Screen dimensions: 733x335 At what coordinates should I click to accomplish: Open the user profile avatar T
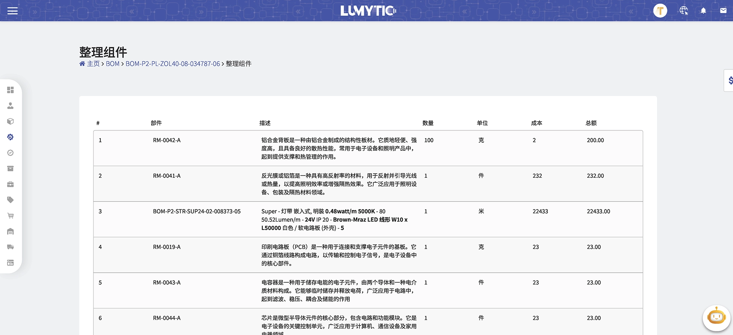[x=660, y=11]
